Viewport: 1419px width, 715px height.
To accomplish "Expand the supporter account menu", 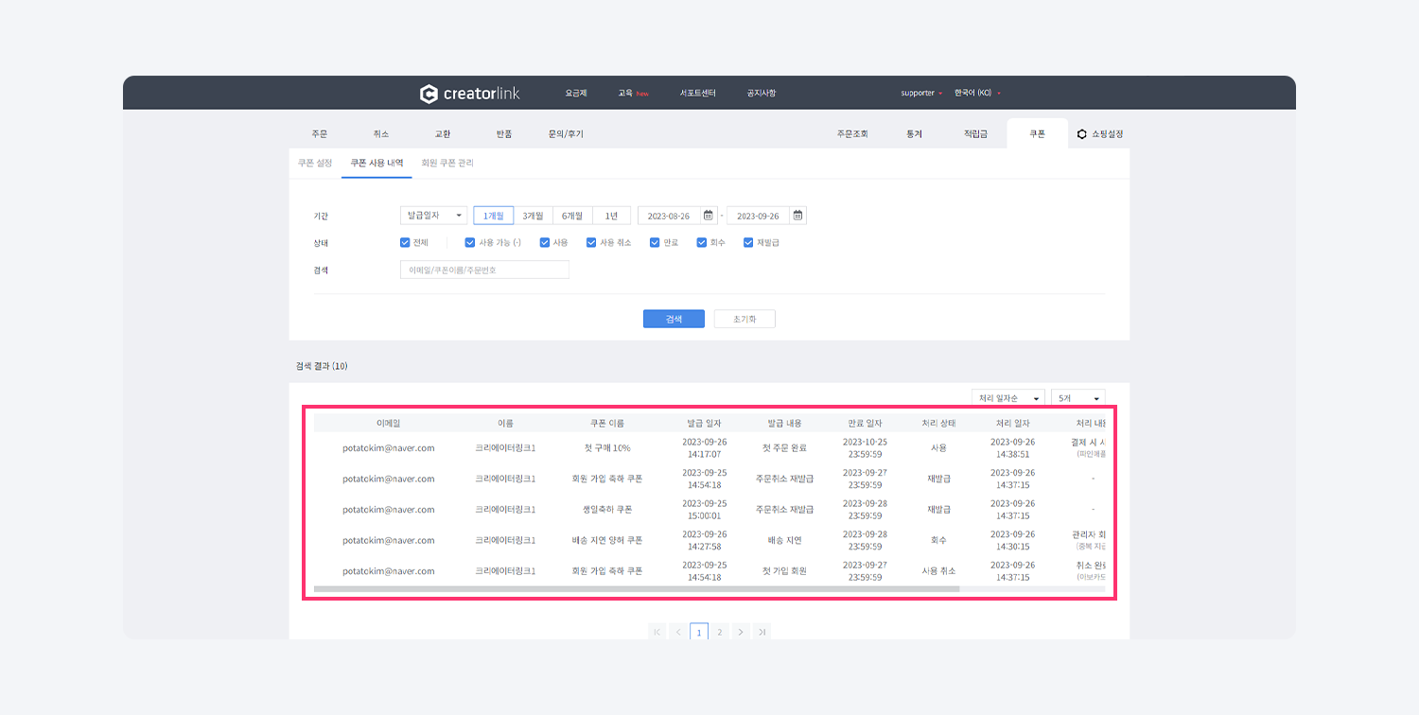I will click(921, 94).
